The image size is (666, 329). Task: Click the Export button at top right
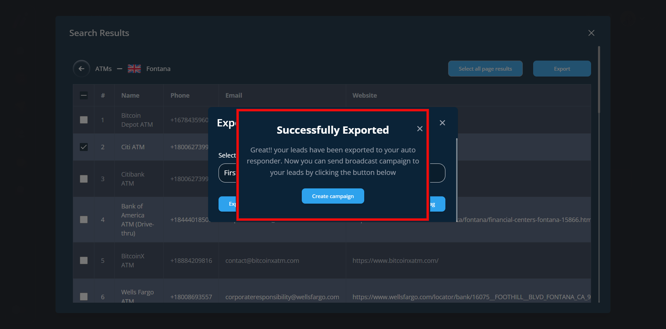(562, 69)
